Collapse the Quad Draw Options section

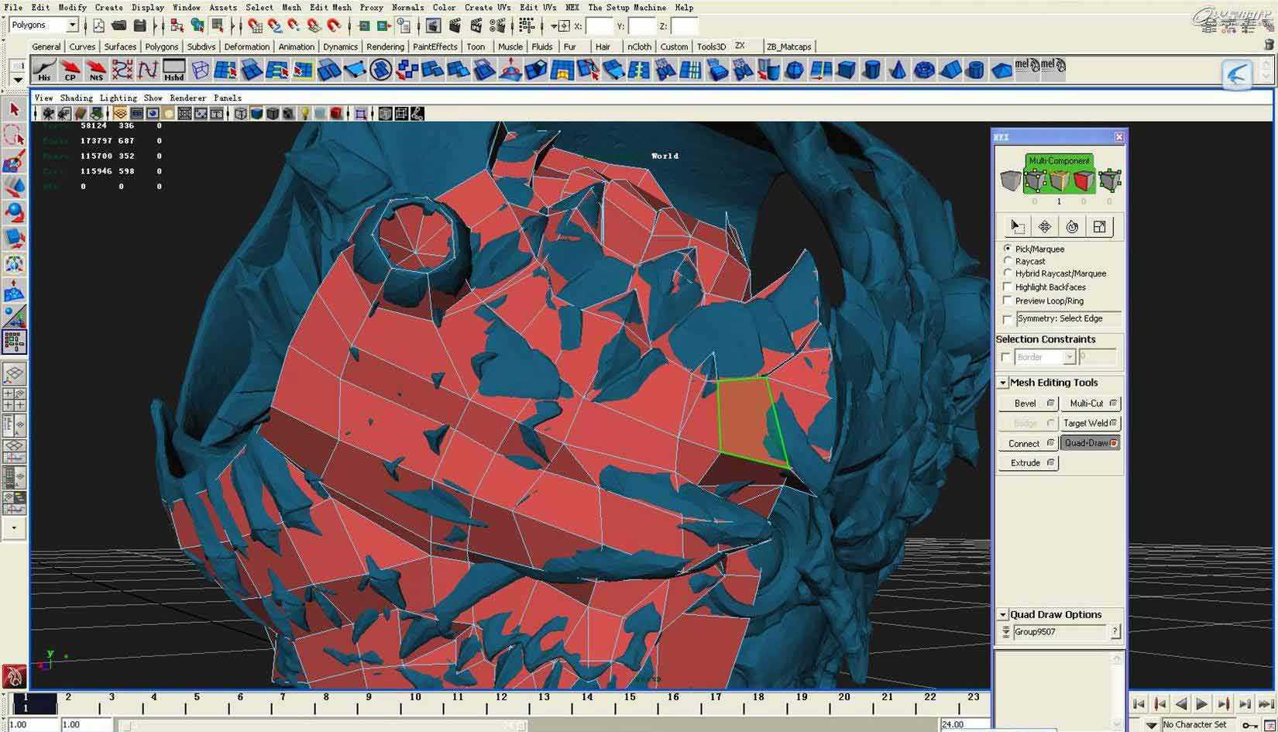(1002, 614)
